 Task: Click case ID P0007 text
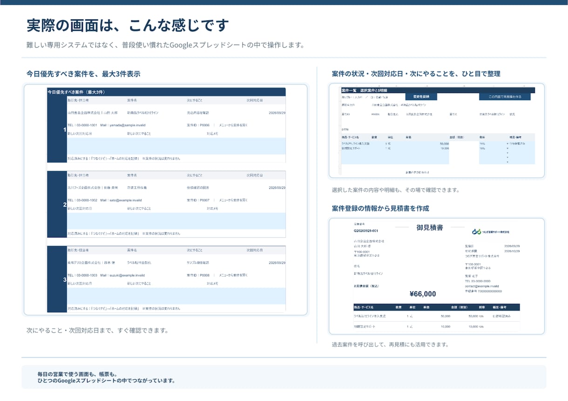click(x=198, y=200)
